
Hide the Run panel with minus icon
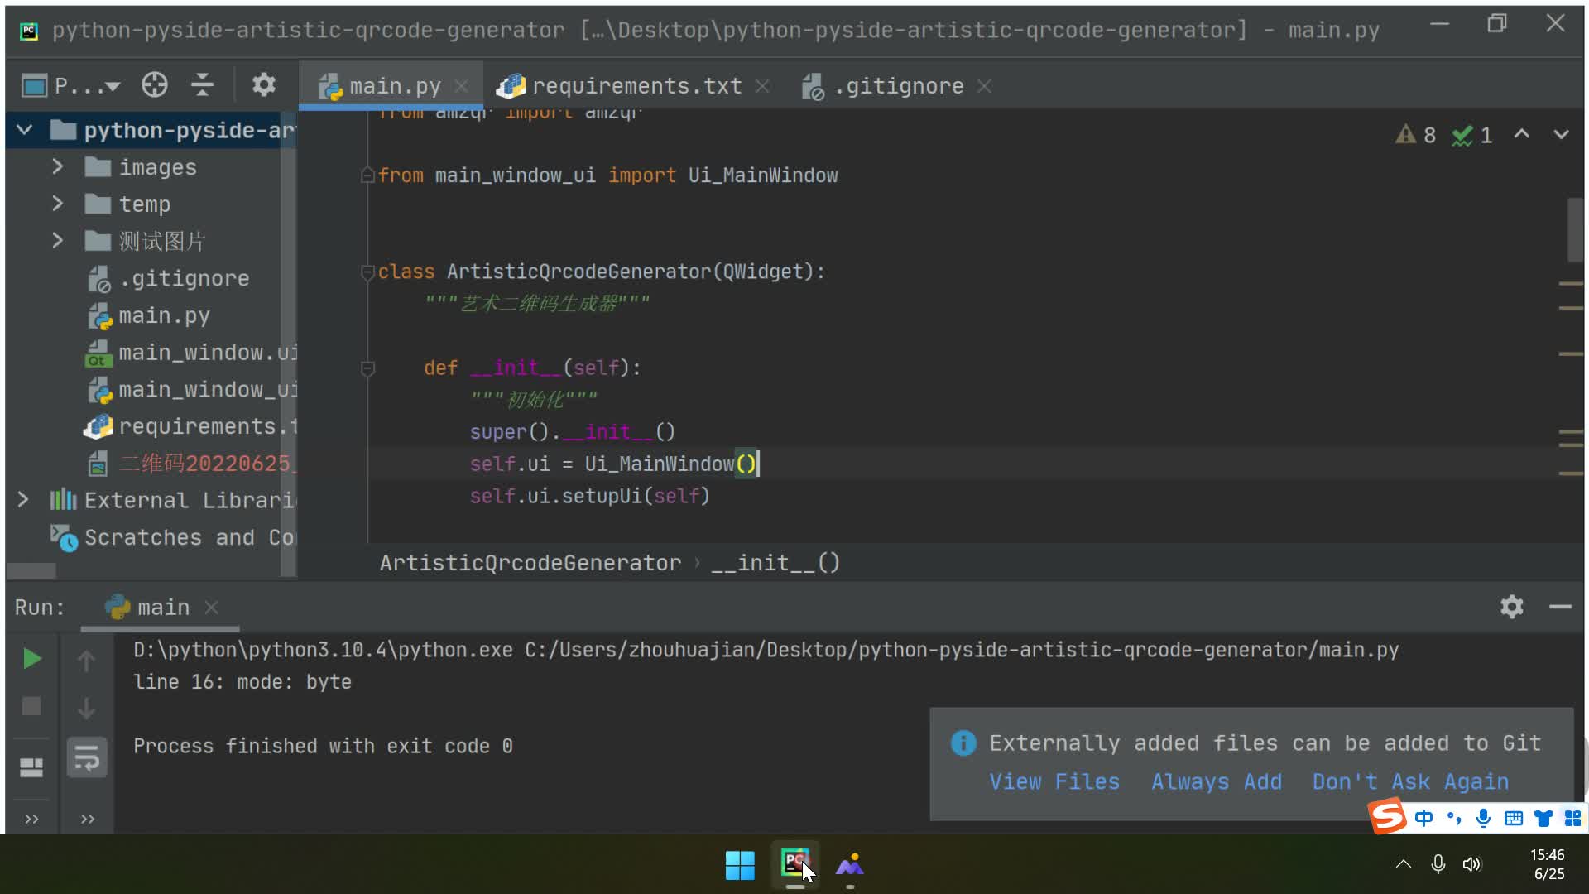(x=1560, y=607)
